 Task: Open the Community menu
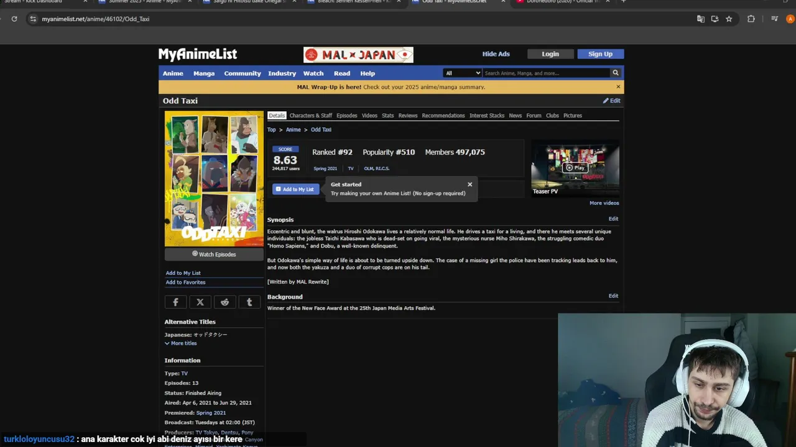click(243, 73)
